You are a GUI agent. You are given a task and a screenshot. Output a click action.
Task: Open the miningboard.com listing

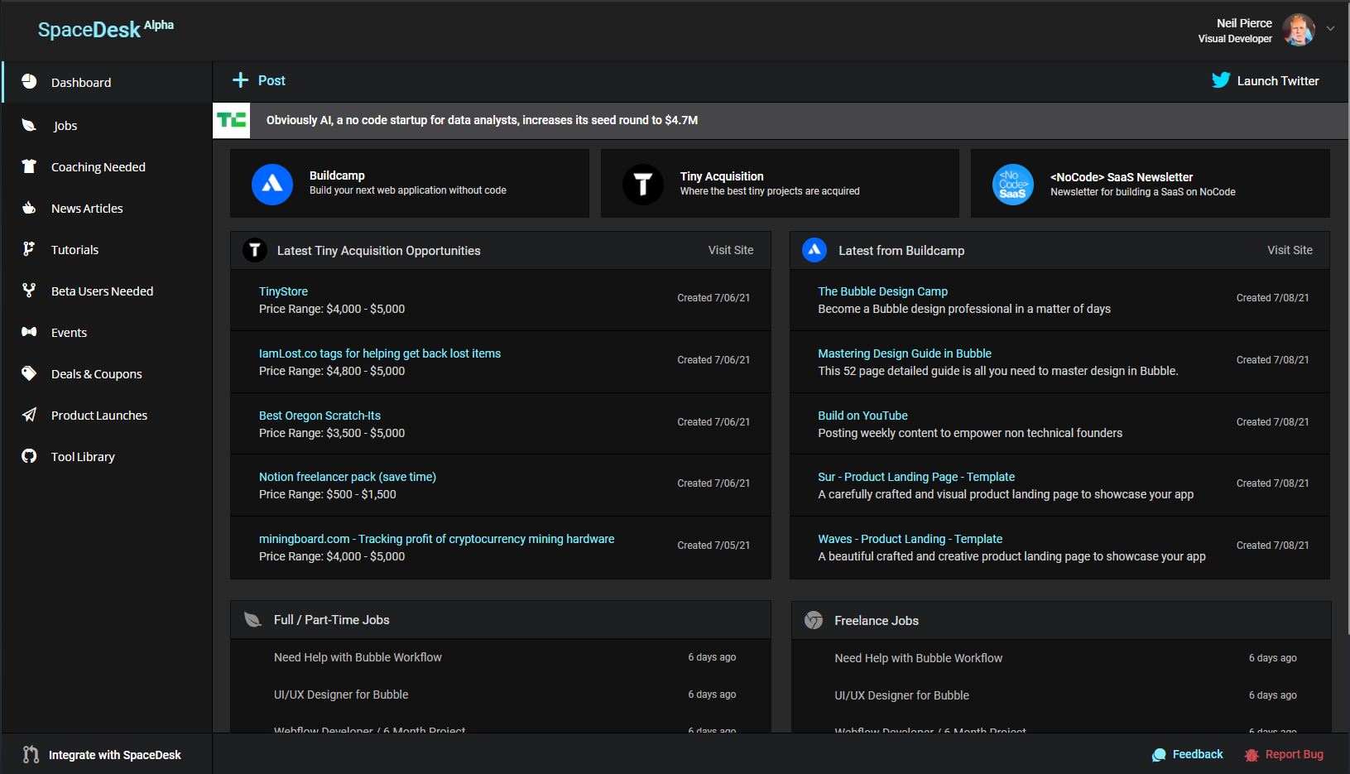point(436,539)
